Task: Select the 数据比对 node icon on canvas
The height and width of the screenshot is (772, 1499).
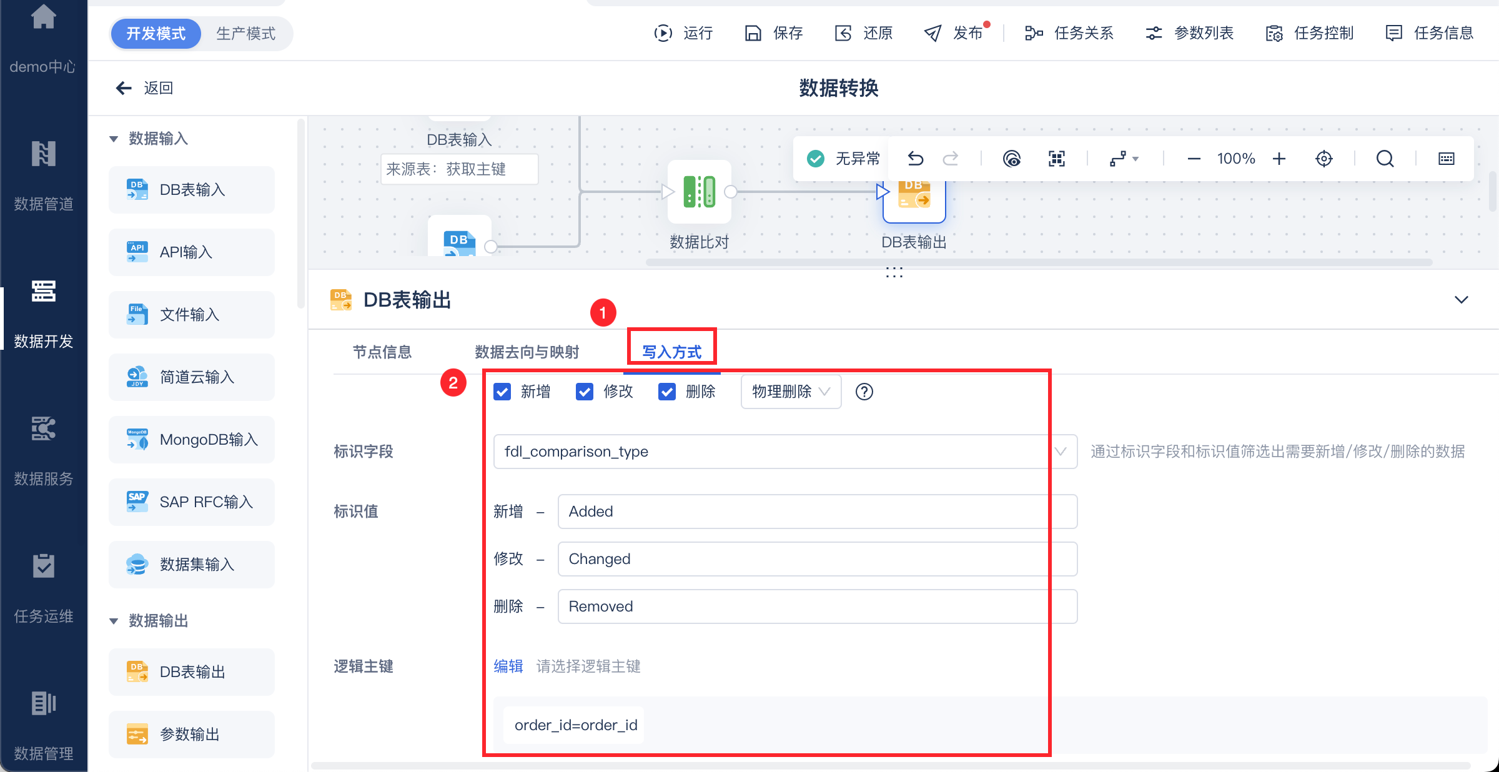Action: click(x=699, y=192)
